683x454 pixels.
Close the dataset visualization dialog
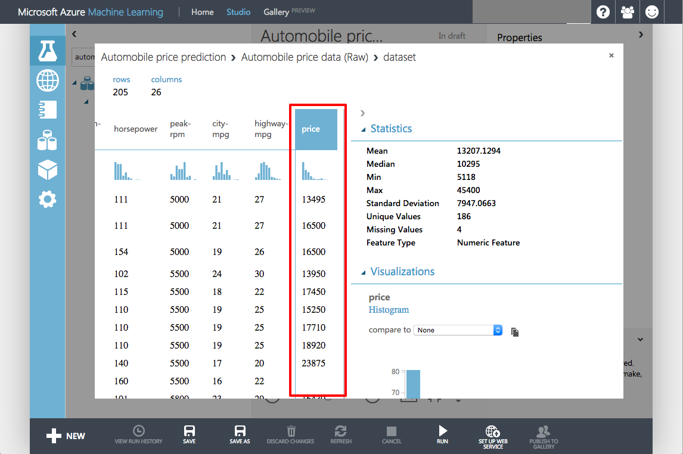(x=611, y=55)
